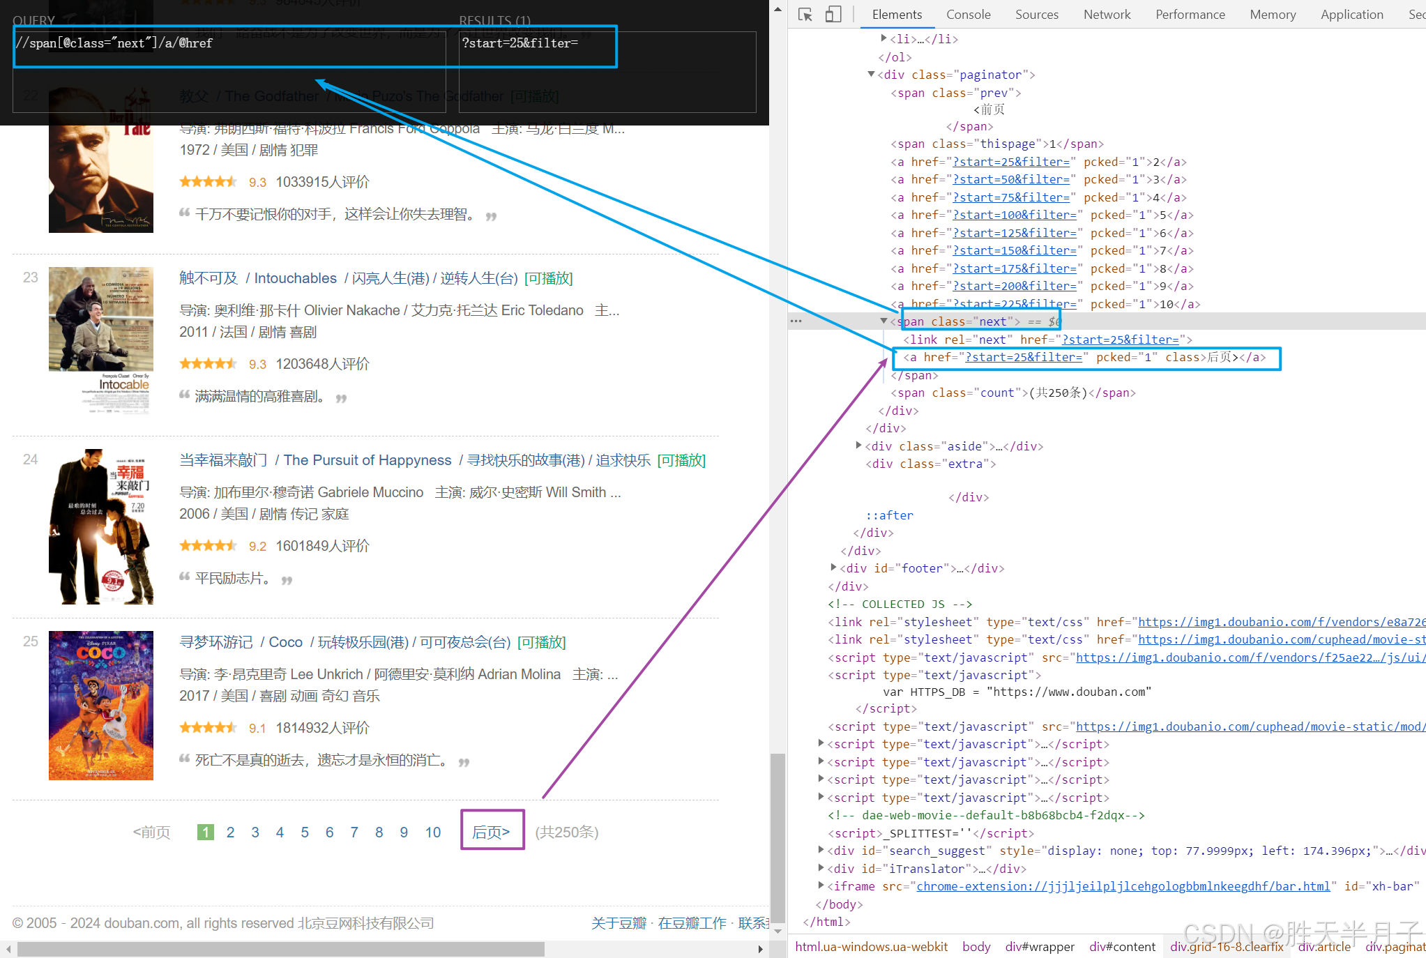Go to page 10 in paginator
Screen dimensions: 1426x958
[x=433, y=832]
